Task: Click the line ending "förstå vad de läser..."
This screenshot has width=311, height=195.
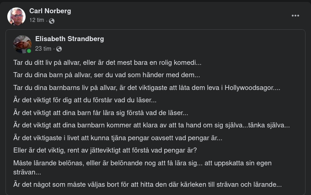Action: coord(101,113)
